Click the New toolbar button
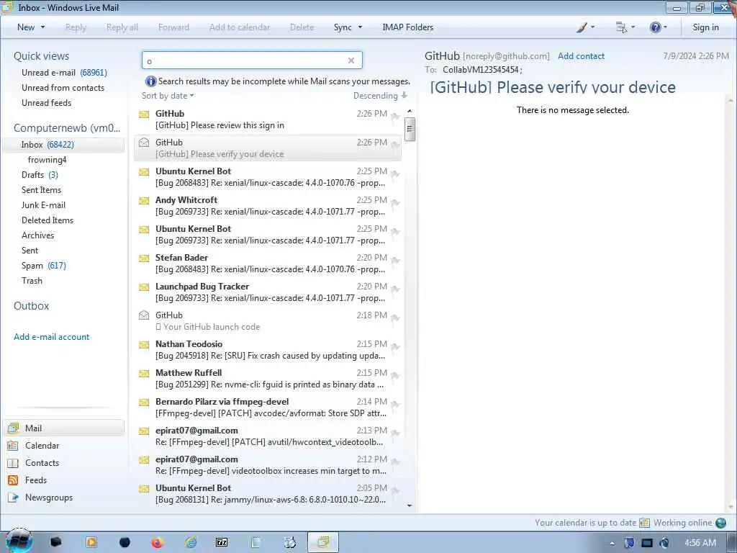This screenshot has height=553, width=737. [26, 27]
